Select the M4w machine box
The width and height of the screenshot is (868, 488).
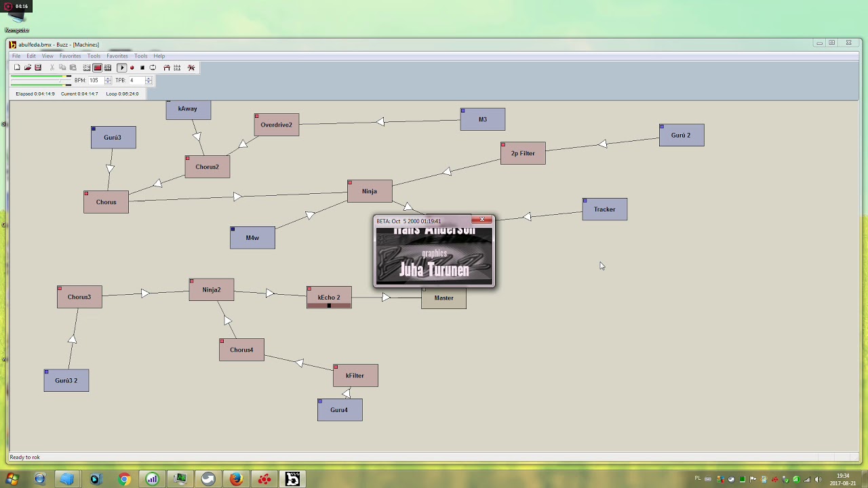click(252, 238)
